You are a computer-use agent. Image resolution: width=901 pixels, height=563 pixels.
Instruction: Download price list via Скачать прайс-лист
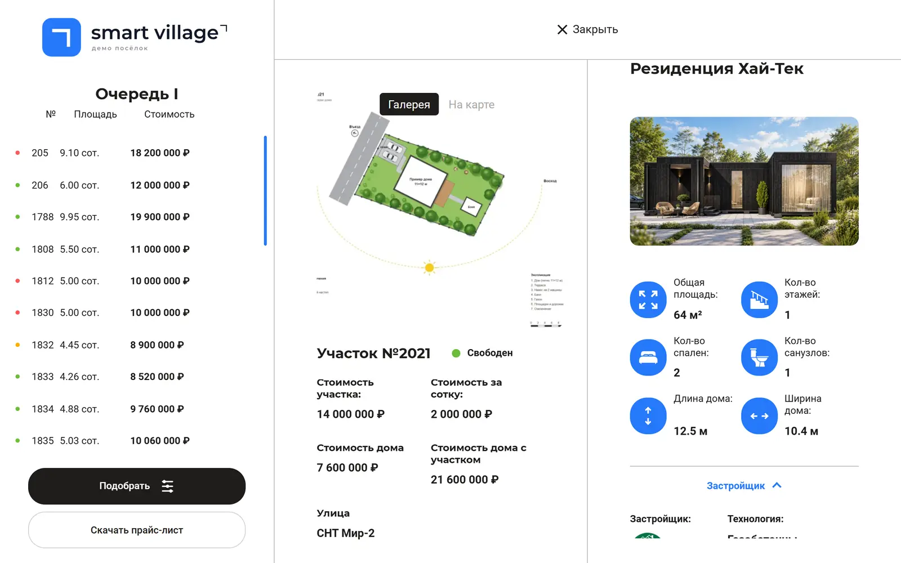137,530
